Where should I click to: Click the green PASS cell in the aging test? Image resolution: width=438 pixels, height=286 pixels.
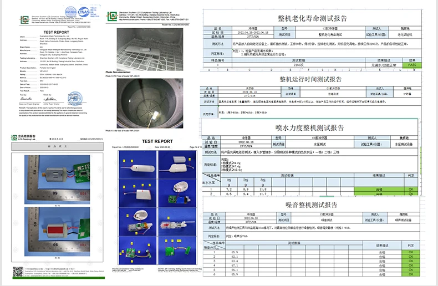tap(412, 64)
